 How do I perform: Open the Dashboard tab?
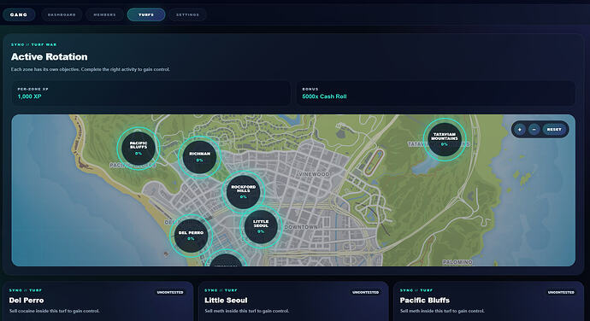pyautogui.click(x=62, y=15)
